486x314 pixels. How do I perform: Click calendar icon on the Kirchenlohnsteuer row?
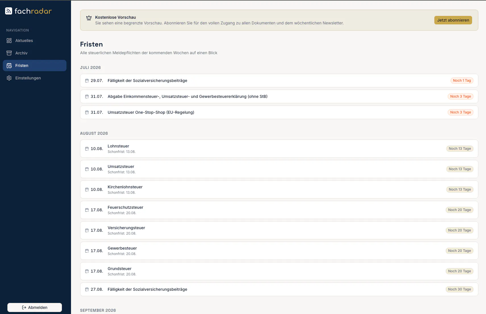87,189
